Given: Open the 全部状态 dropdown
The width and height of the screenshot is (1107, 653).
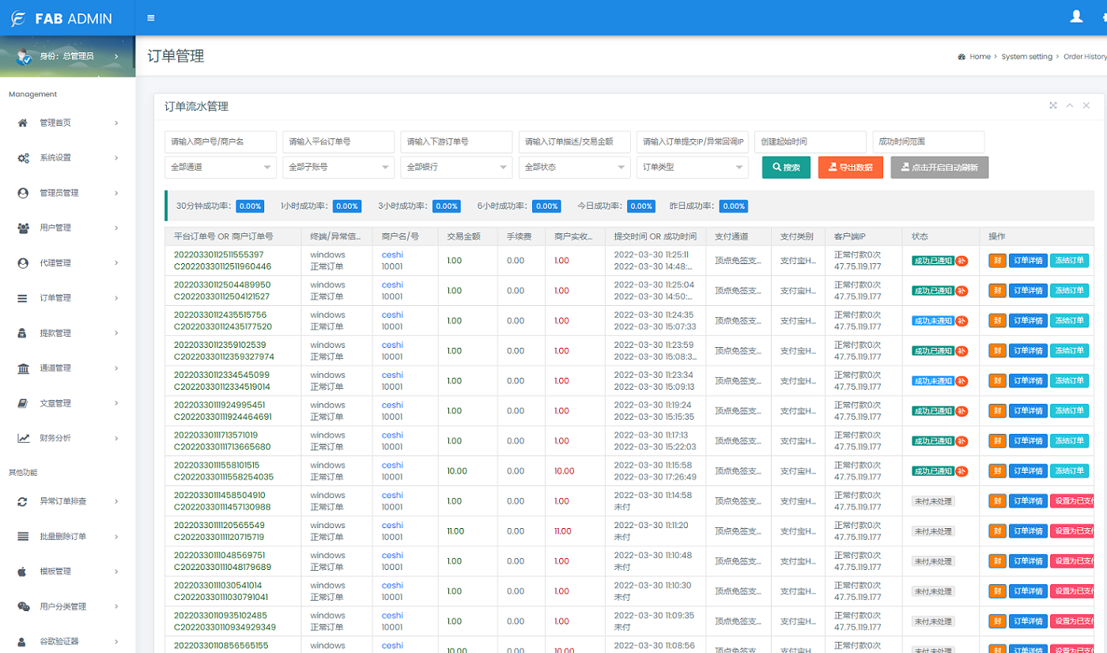Looking at the screenshot, I should click(574, 168).
